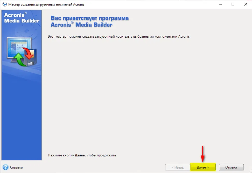Close the Acronis wizard window

(x=246, y=4)
